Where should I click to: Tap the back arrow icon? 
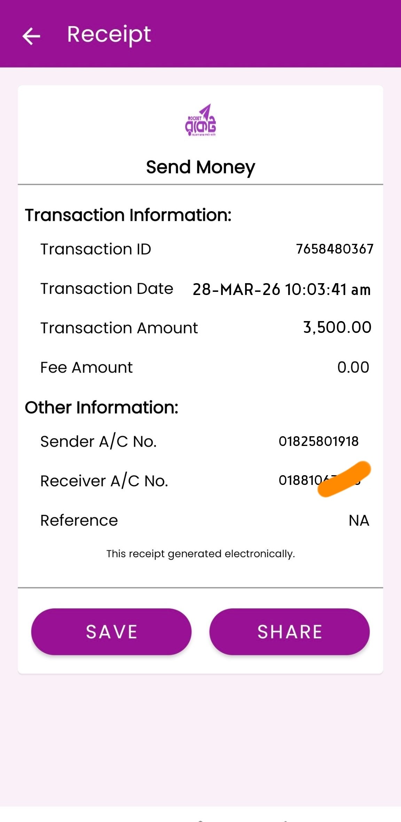[x=31, y=36]
